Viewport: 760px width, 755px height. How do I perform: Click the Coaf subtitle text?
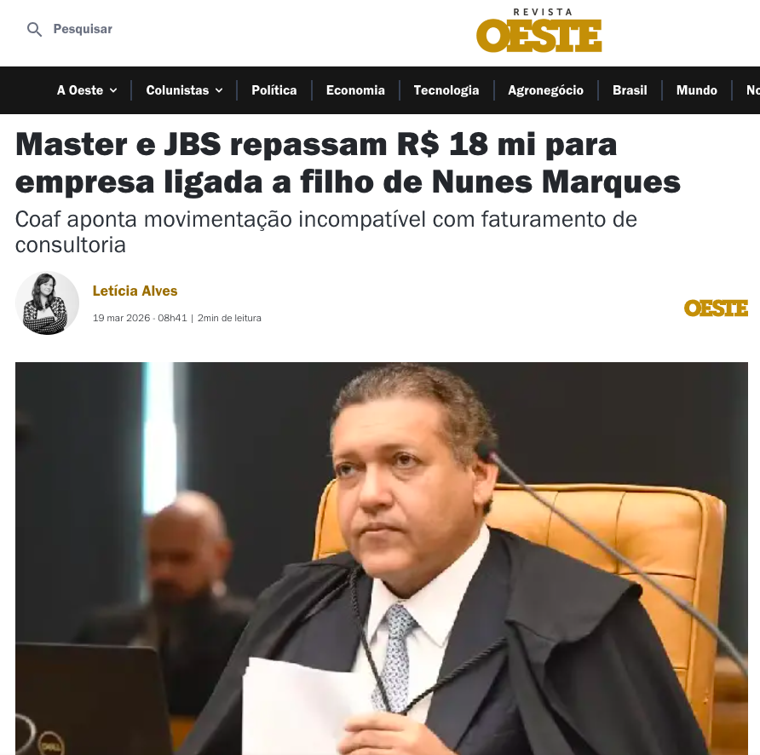325,232
